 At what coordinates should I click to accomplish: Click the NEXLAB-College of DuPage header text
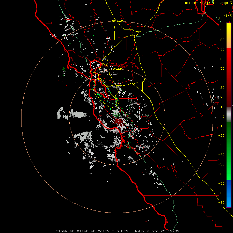pyautogui.click(x=208, y=3)
